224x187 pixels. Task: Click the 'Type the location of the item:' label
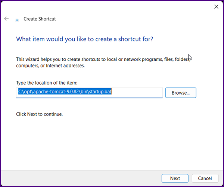click(x=47, y=83)
